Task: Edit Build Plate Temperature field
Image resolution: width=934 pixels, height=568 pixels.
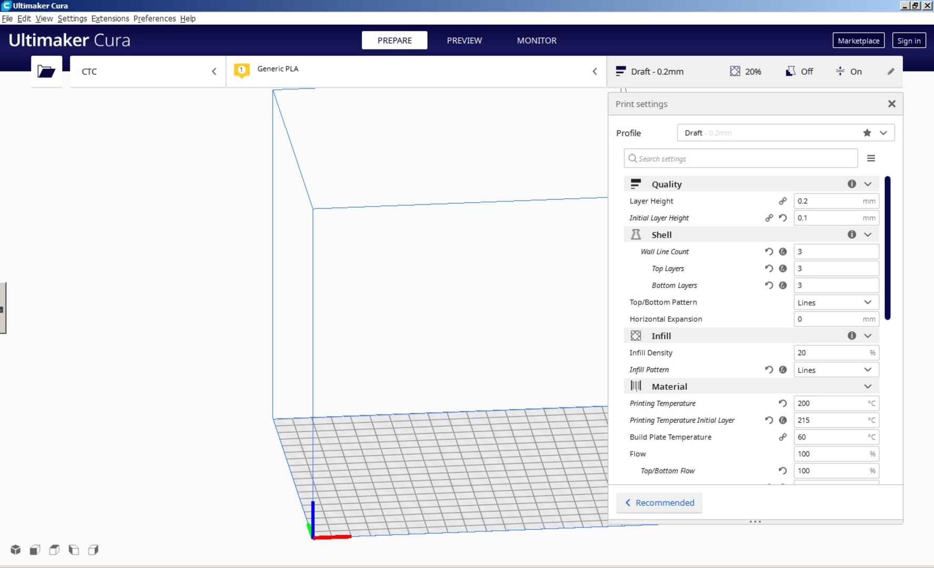Action: click(x=836, y=437)
